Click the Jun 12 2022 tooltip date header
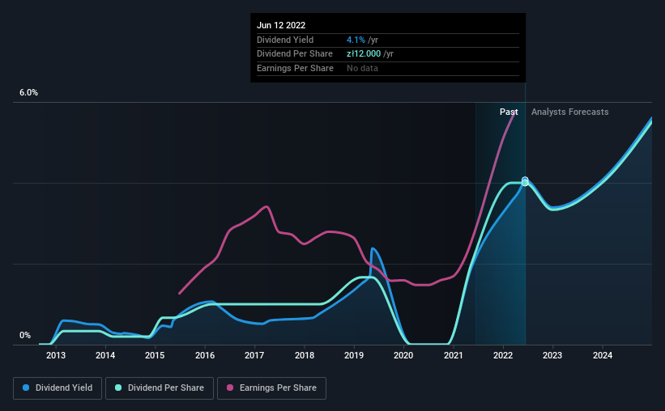665x411 pixels. coord(281,25)
